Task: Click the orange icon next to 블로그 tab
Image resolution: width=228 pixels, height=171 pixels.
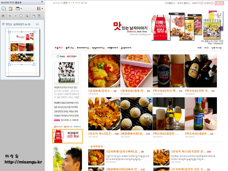Action: coord(73,48)
